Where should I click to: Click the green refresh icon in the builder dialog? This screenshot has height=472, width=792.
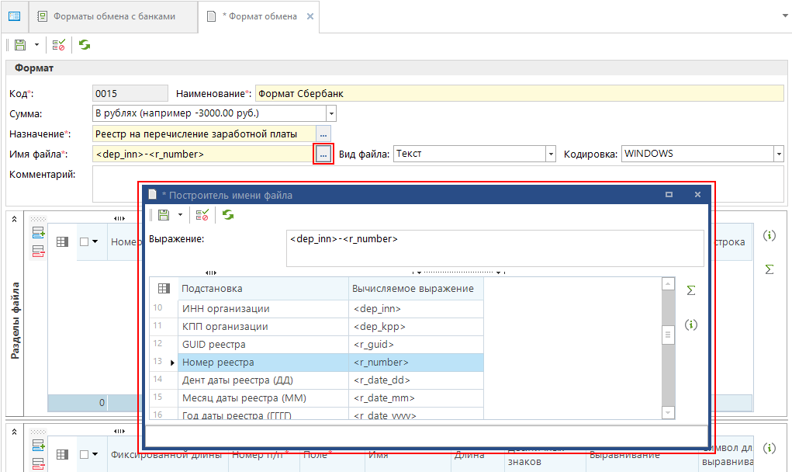pos(228,215)
